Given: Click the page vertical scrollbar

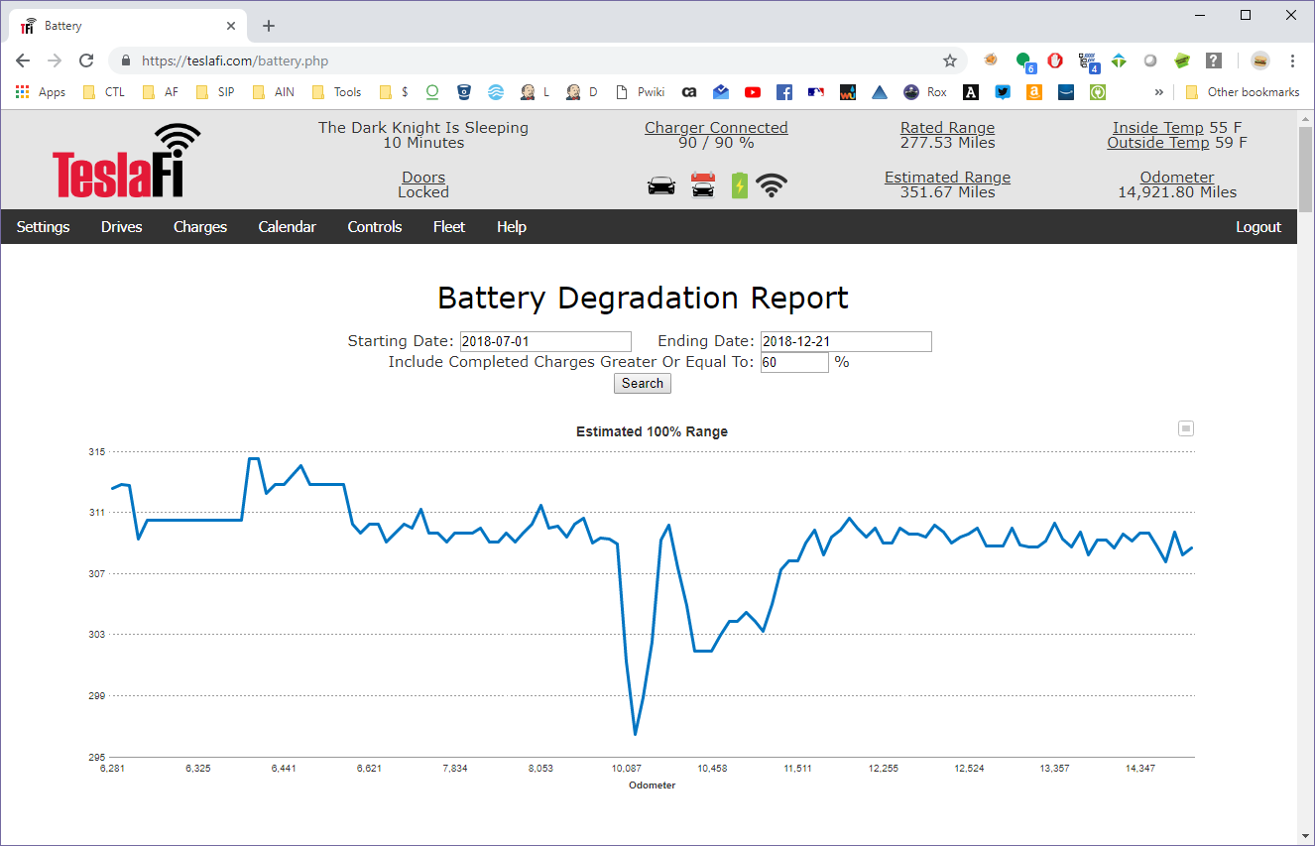Looking at the screenshot, I should click(1306, 171).
